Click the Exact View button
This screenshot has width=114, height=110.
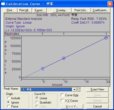[97, 89]
